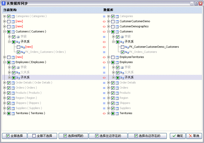
Task: Click the table icon beside CustomerCustomerDemo
Action: coord(117,21)
